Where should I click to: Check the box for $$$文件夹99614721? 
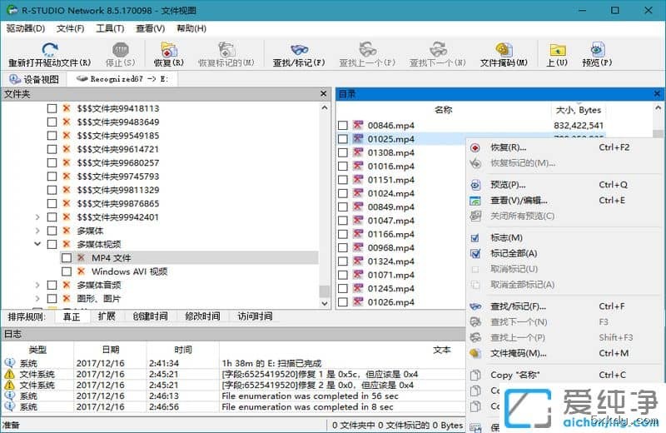(x=52, y=149)
